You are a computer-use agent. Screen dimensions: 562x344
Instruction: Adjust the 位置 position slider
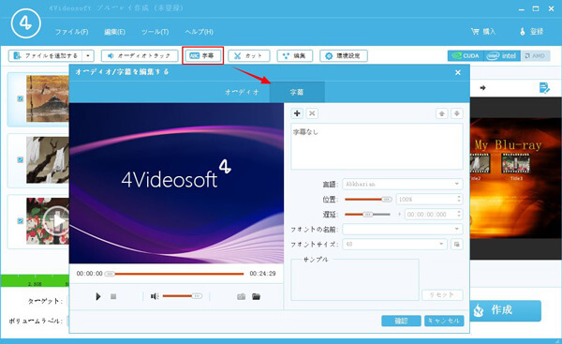(x=368, y=199)
